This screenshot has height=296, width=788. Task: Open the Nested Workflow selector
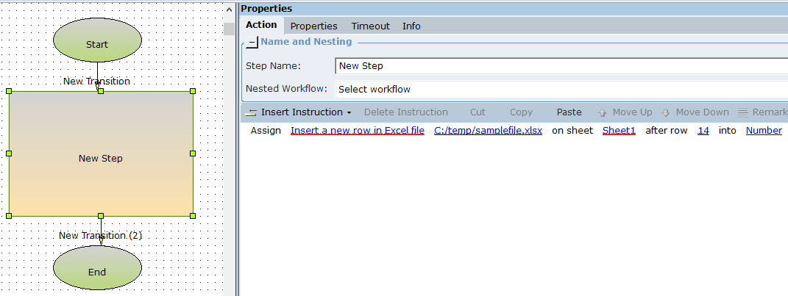coord(559,90)
